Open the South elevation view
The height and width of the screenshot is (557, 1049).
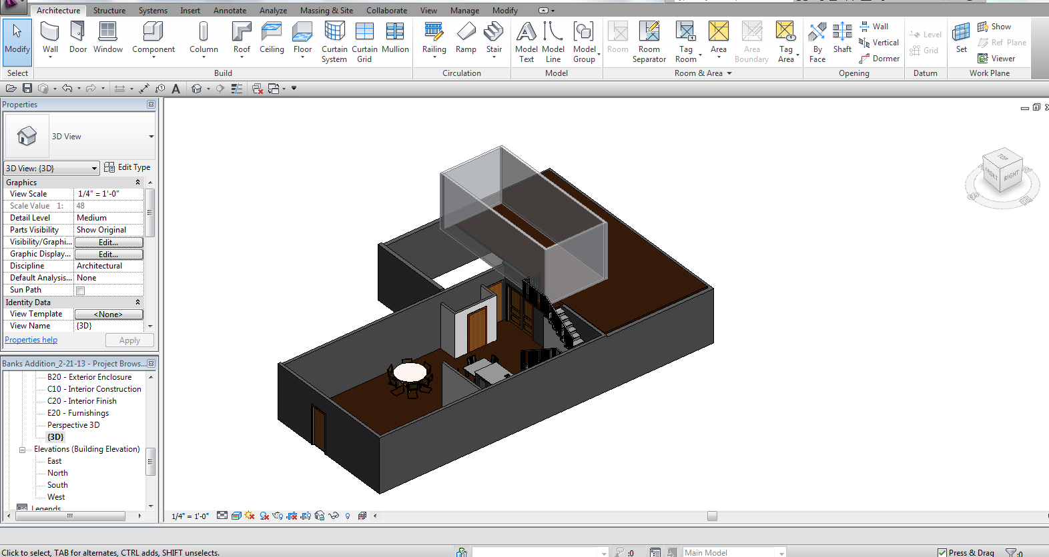(x=57, y=485)
